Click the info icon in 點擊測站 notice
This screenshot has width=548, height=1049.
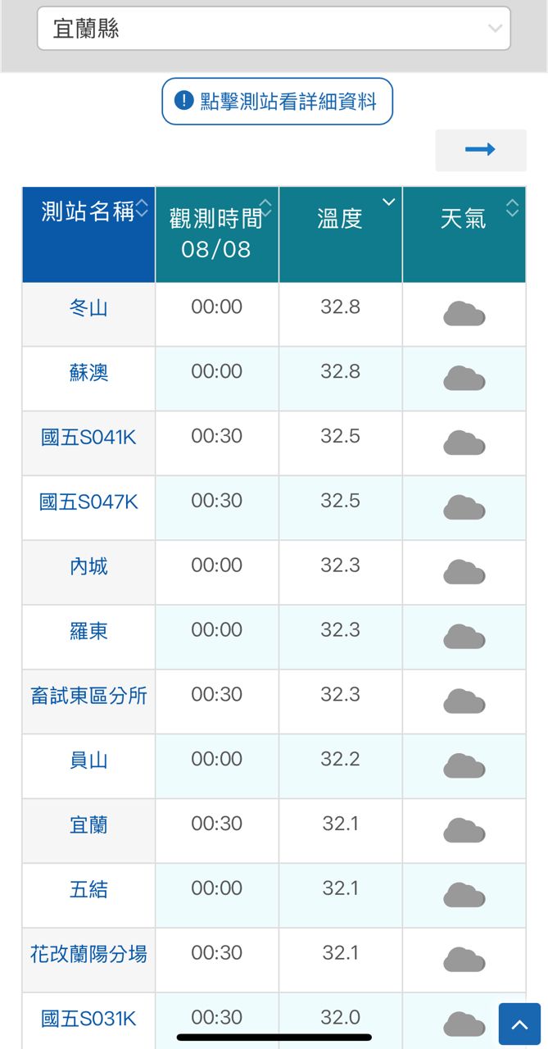[x=185, y=101]
